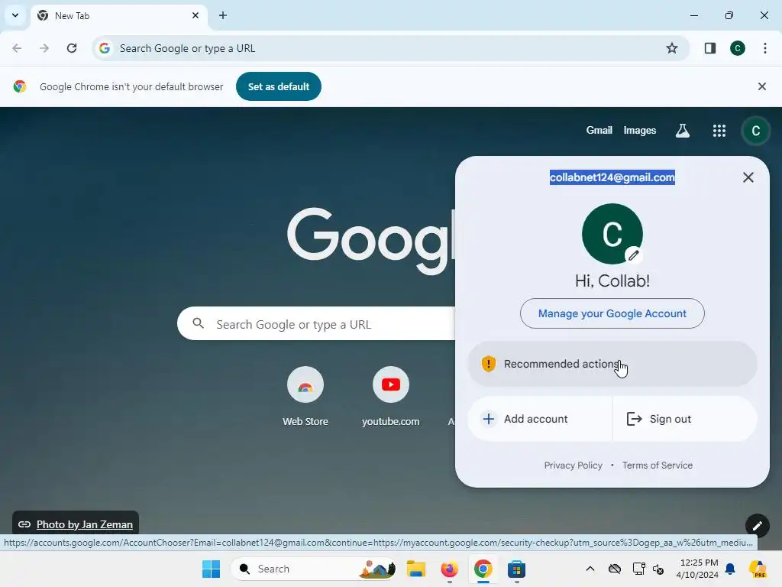Viewport: 782px width, 587px height.
Task: Close the account popup
Action: pyautogui.click(x=748, y=177)
